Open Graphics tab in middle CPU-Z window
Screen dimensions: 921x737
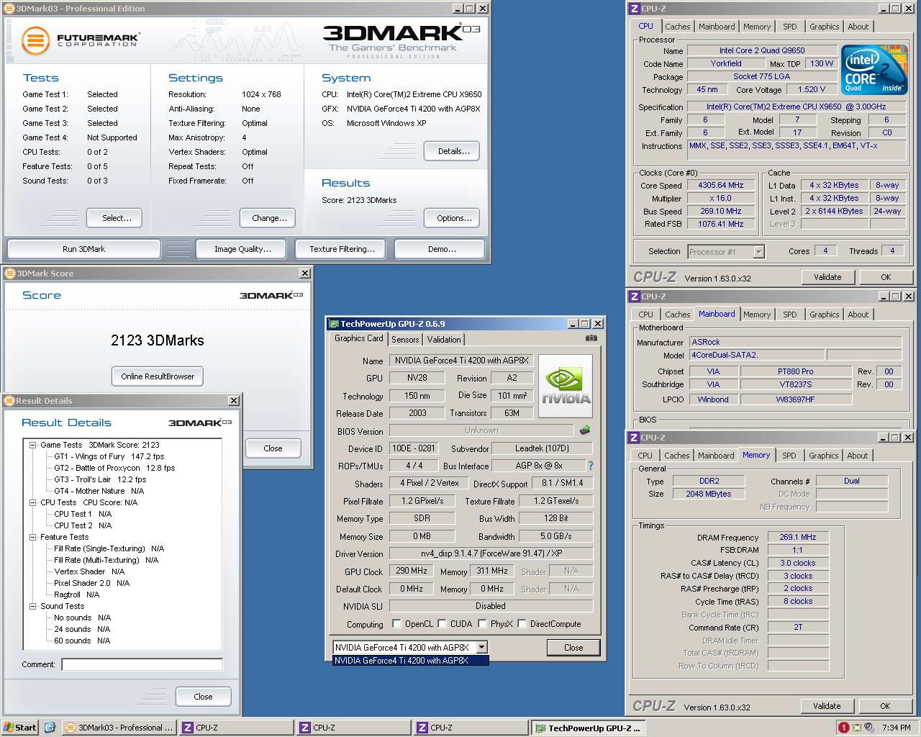coord(824,315)
